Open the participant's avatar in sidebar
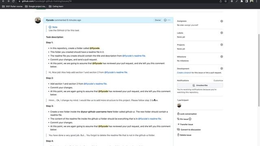This screenshot has width=260, height=146. 179,105
